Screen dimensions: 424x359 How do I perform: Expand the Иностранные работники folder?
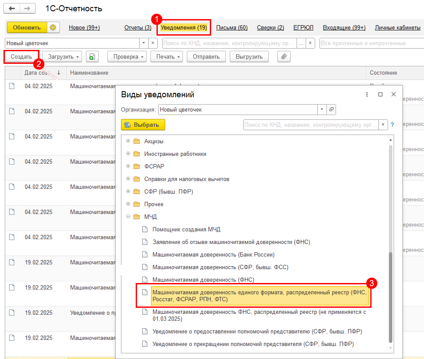pyautogui.click(x=128, y=154)
